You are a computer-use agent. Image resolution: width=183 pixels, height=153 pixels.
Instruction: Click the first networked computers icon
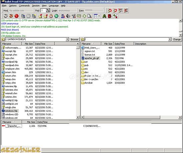pos(23,16)
